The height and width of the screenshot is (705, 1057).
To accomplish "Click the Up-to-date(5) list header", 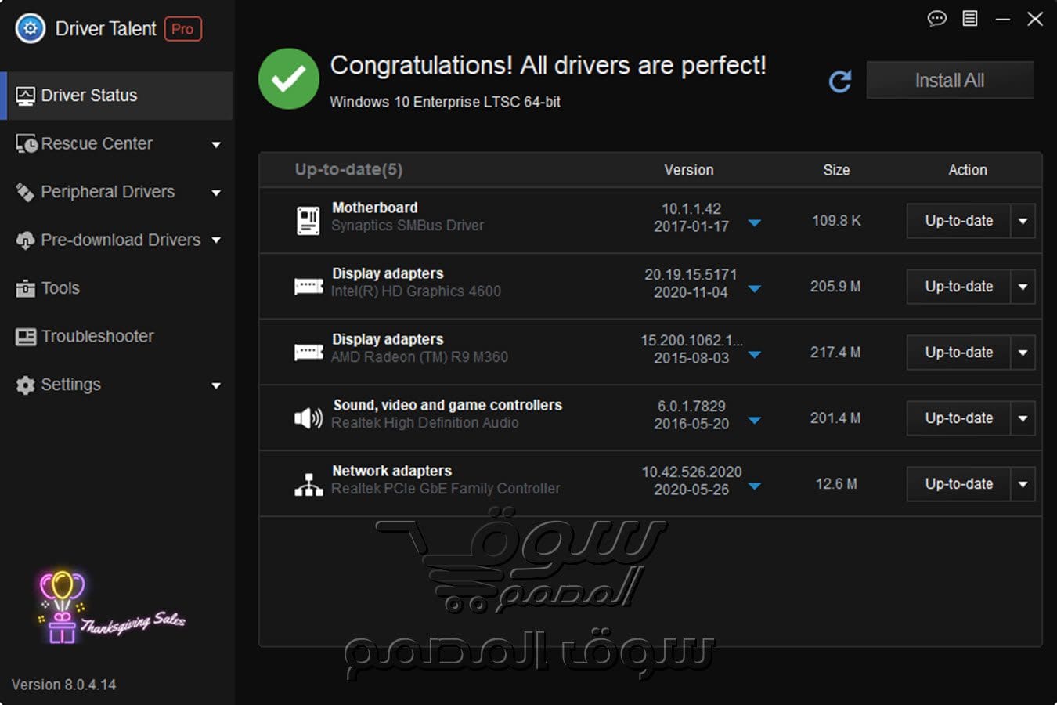I will [x=348, y=169].
